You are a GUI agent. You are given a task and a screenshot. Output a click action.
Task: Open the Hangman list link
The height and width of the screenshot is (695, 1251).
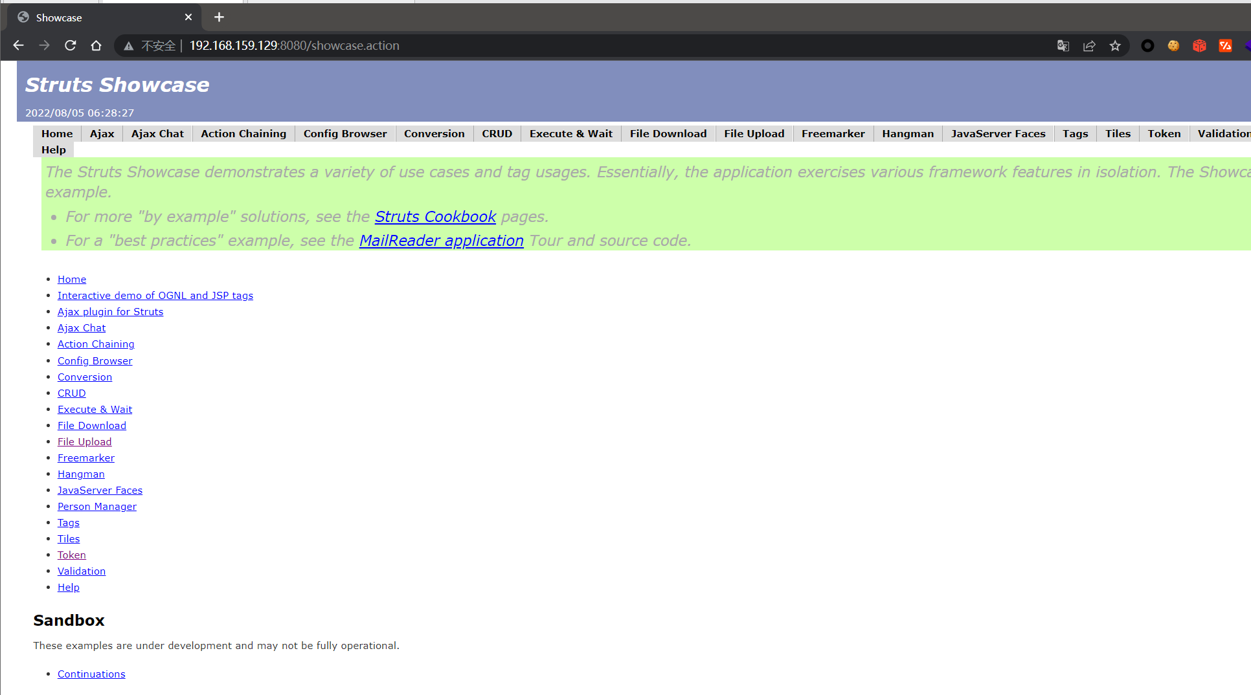pos(81,474)
